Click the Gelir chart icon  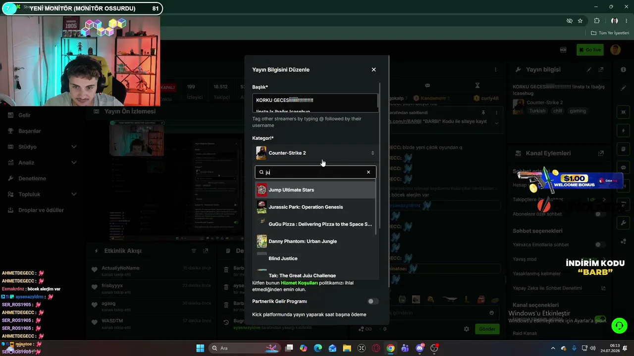tap(11, 115)
